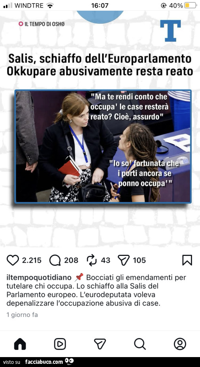
Task: Tap the Il Tempo di Osho label
Action: click(42, 24)
